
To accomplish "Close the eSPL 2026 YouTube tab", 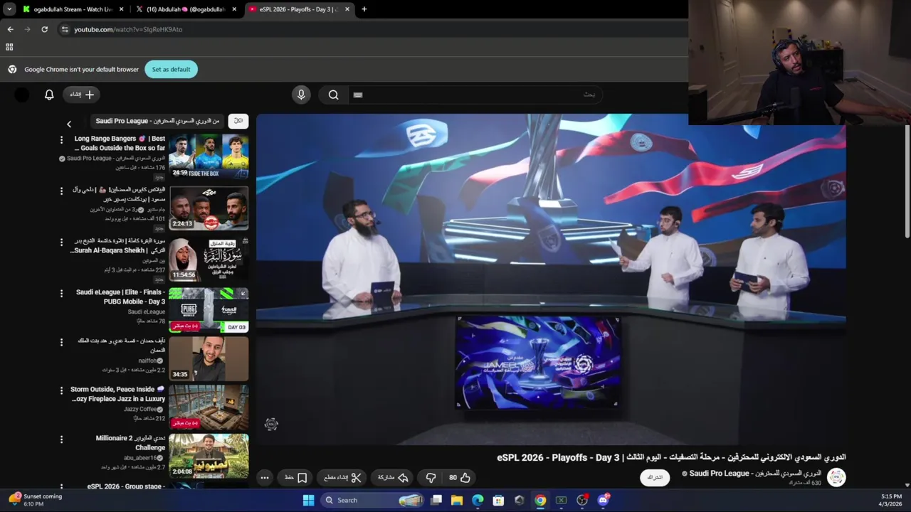I will click(x=347, y=9).
